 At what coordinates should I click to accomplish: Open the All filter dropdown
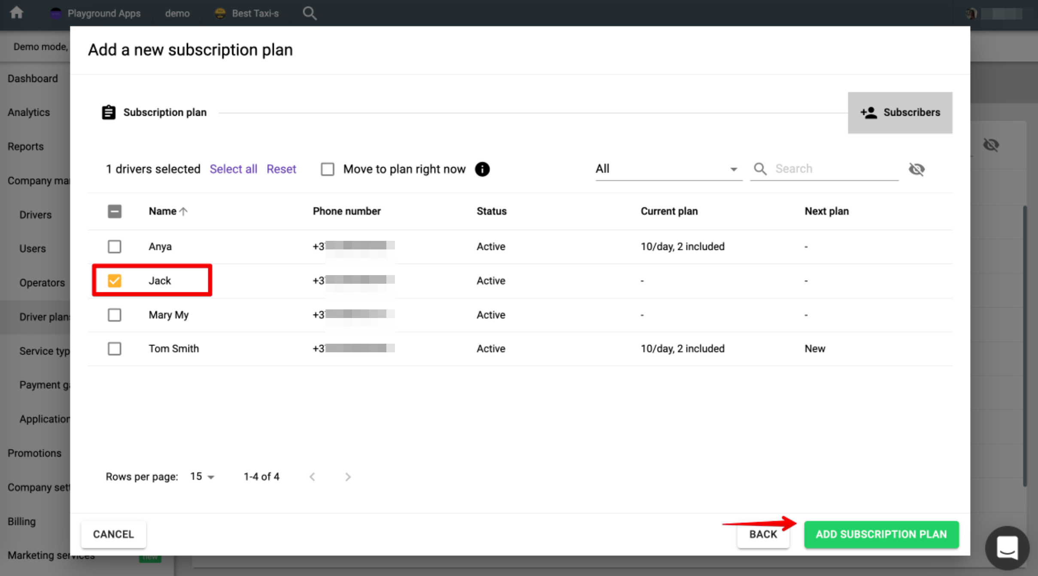click(x=668, y=169)
